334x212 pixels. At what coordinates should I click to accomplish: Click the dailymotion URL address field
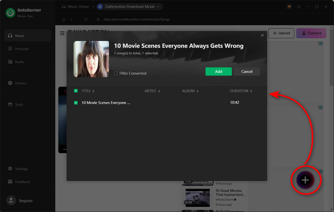(136, 20)
